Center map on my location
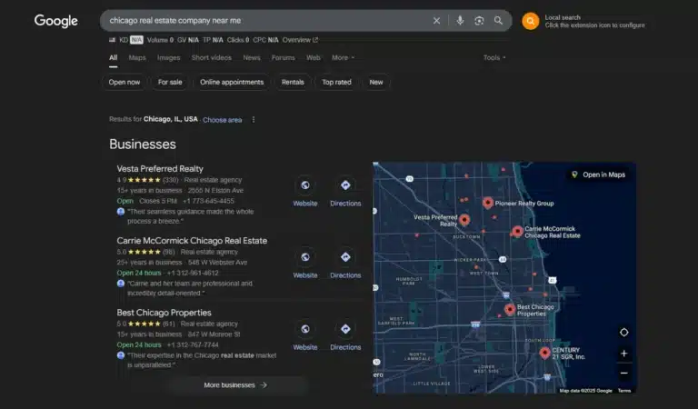698x409 pixels. click(x=623, y=332)
